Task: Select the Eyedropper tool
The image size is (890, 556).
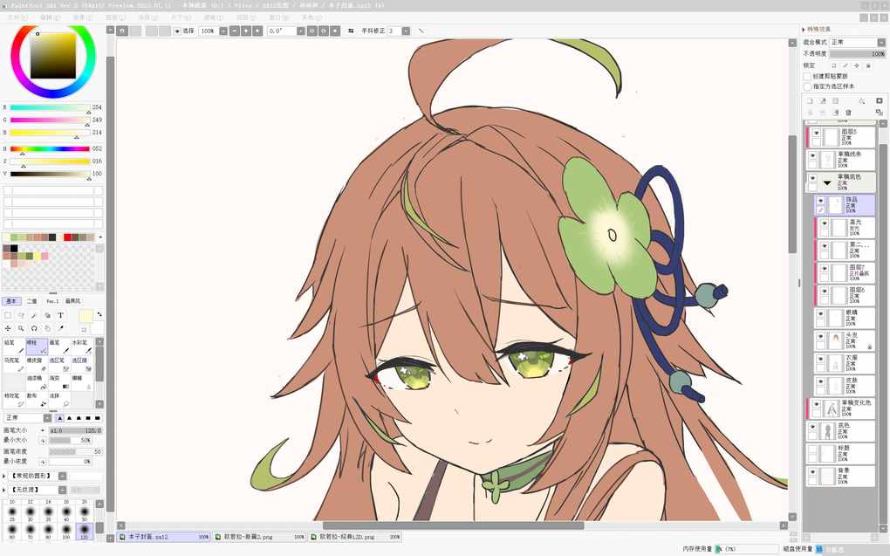Action: click(x=61, y=328)
